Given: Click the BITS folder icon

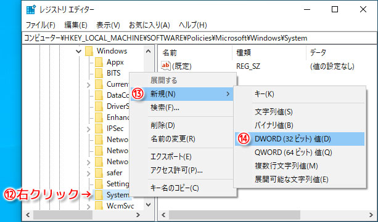Looking at the screenshot, I should click(x=99, y=73).
